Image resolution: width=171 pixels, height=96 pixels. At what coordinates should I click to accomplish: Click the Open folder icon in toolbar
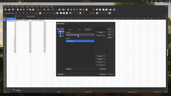9,10
